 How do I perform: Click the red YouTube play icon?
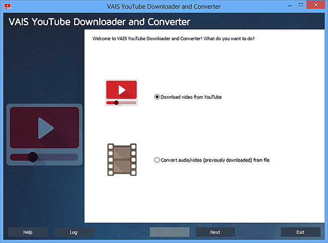(x=121, y=93)
